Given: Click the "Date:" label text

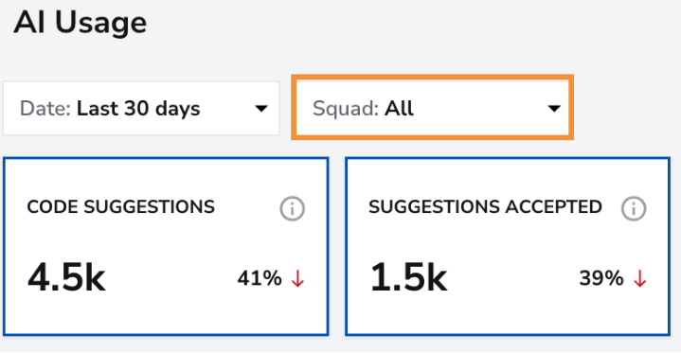Looking at the screenshot, I should click(x=45, y=108).
